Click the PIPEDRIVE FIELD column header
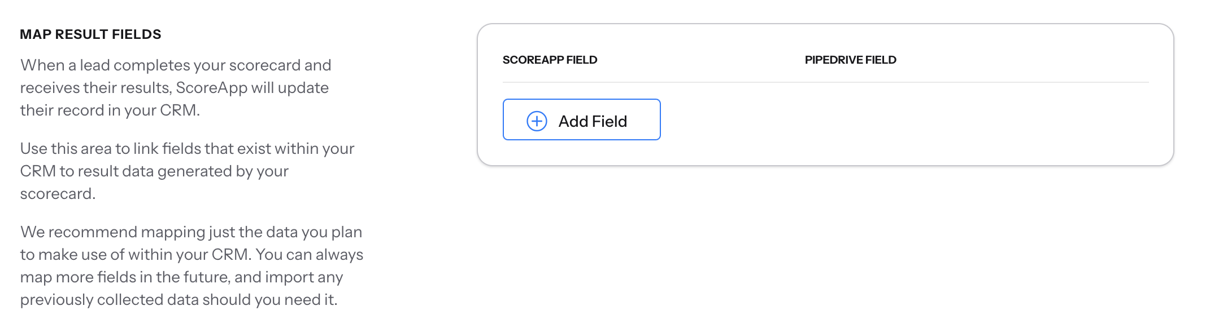1210x319 pixels. tap(850, 60)
